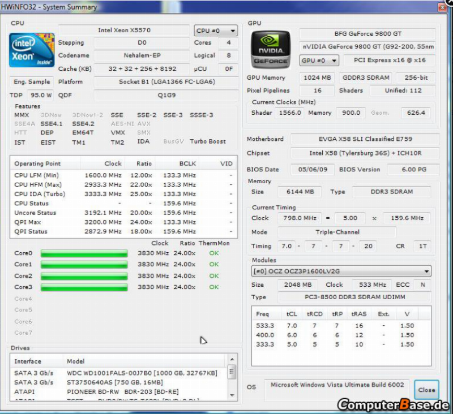Click the GPU Memory value 1024 MB
Screen dimensions: 453x414
[x=317, y=77]
